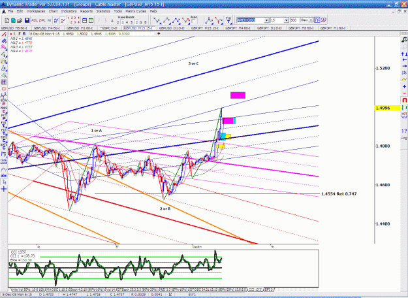This screenshot has height=298, width=408.
Task: Switch to GBPUSD H1 60-I tab
Action: 80,28
